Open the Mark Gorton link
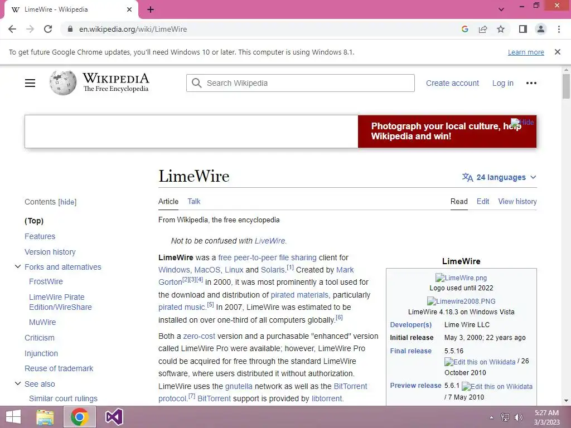The height and width of the screenshot is (428, 571). coord(345,270)
